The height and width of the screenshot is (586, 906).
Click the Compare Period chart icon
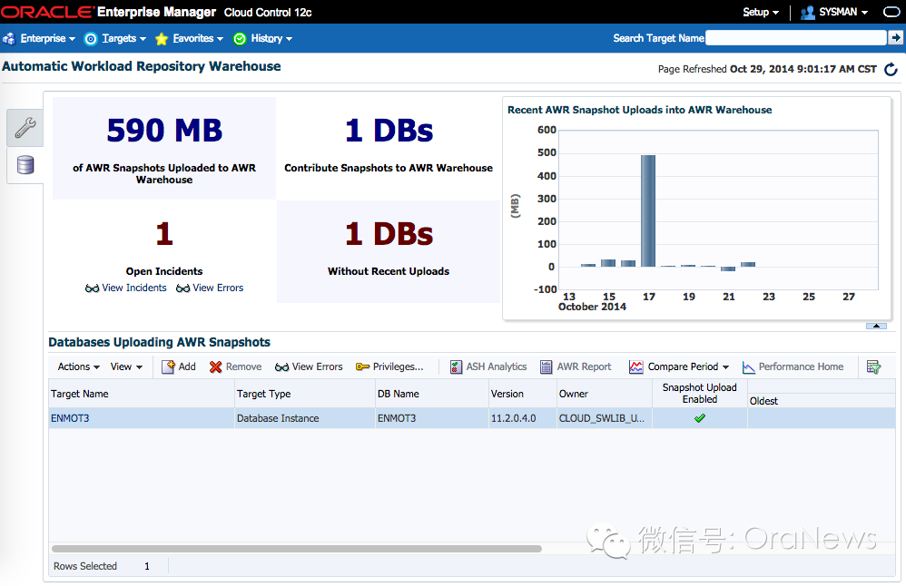(x=636, y=366)
